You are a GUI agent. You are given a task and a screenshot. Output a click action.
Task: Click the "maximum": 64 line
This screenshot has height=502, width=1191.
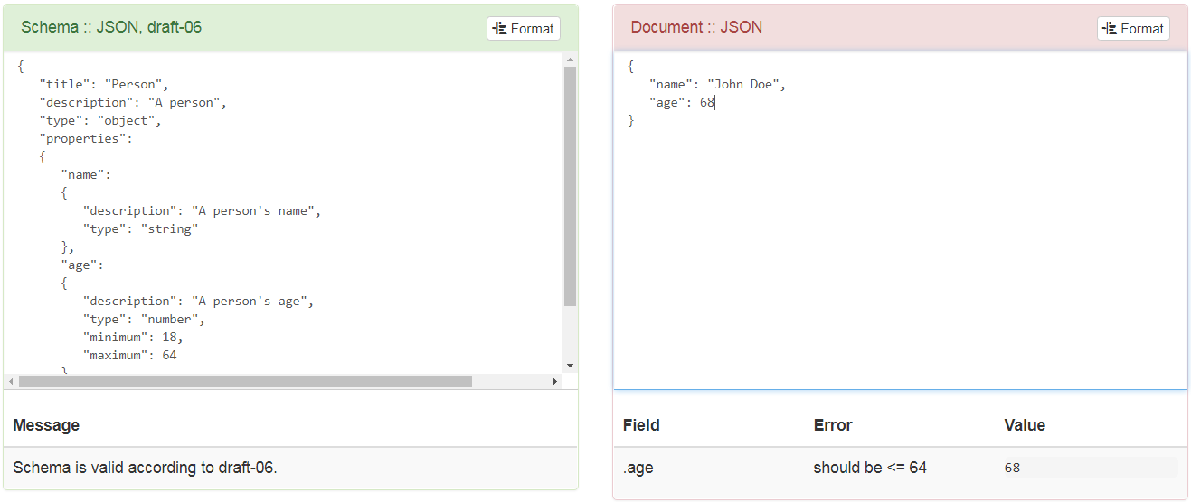[130, 355]
